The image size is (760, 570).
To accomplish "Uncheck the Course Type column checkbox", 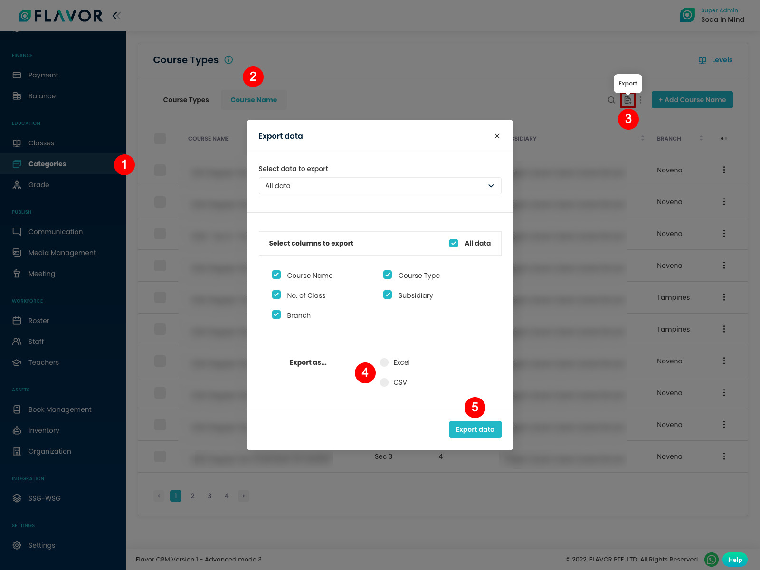I will pos(388,275).
